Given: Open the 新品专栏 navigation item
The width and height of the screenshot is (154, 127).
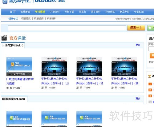Looking at the screenshot, I should [124, 12].
